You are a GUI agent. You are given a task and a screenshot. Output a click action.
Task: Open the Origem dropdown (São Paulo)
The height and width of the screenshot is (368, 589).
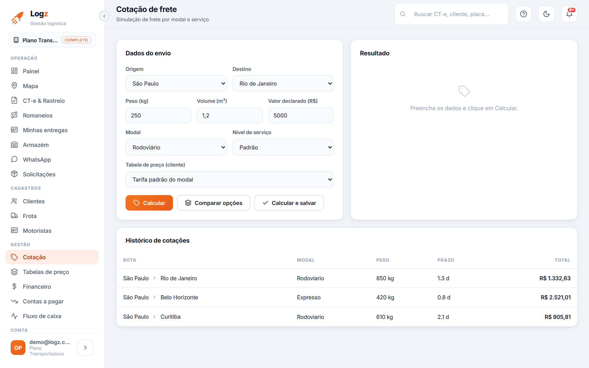pyautogui.click(x=176, y=83)
